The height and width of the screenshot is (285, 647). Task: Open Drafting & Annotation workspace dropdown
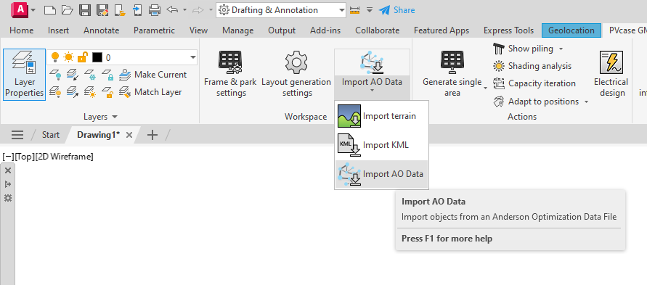[341, 10]
